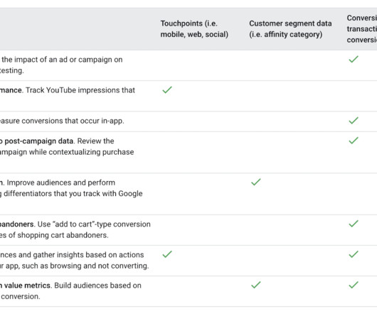Click the text about YouTube impressions
Screen dimensions: 377x314
click(x=80, y=90)
